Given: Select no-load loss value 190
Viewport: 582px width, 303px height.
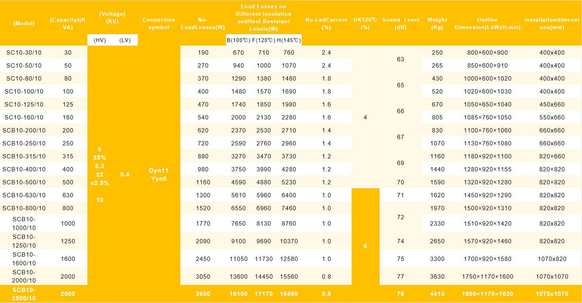Looking at the screenshot, I should 203,53.
